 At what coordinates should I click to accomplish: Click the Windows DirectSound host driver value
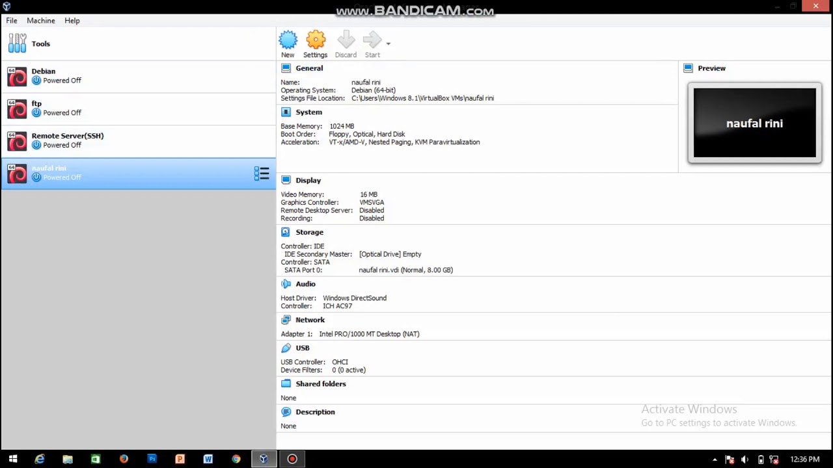pyautogui.click(x=355, y=298)
